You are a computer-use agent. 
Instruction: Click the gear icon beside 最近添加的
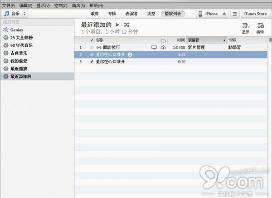click(6, 76)
